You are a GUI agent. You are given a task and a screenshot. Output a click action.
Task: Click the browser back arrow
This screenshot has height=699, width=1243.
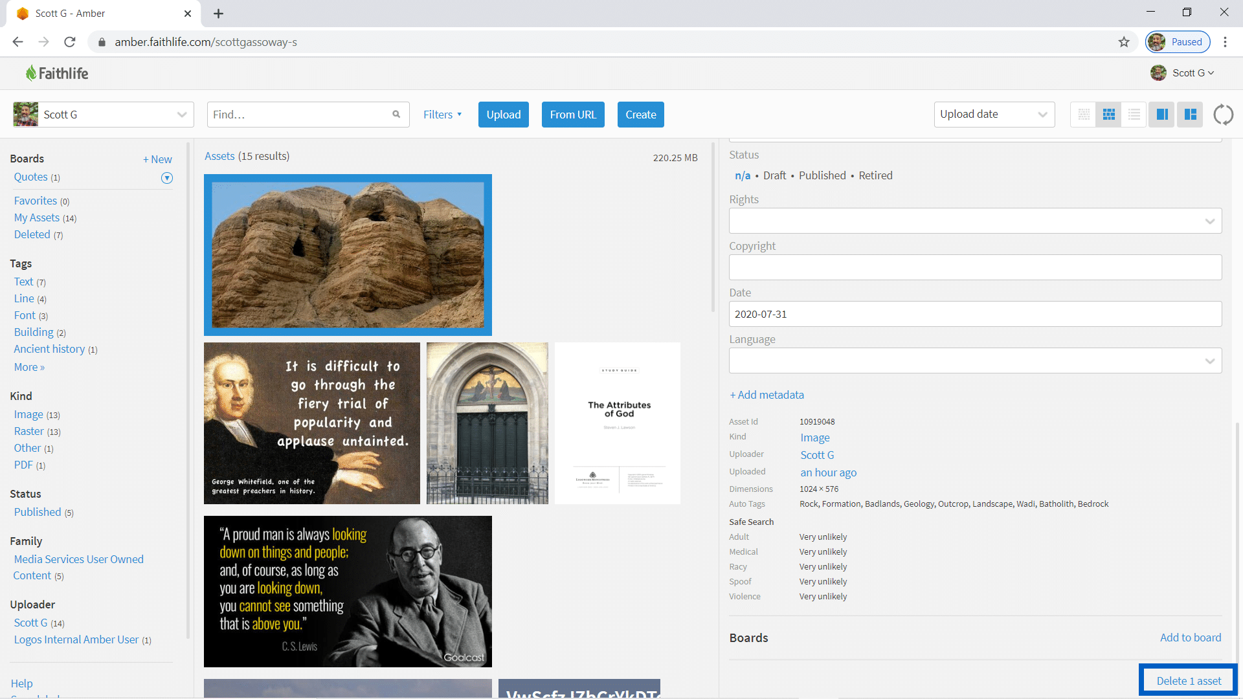(17, 42)
